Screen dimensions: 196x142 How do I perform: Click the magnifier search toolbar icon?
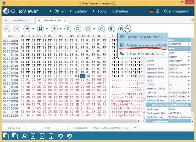click(x=68, y=29)
